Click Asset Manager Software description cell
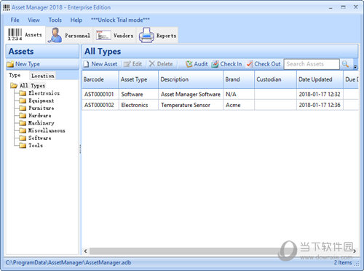This screenshot has height=271, width=364. pos(191,94)
